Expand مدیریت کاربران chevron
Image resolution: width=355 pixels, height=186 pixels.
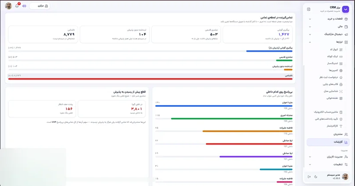(x=310, y=157)
